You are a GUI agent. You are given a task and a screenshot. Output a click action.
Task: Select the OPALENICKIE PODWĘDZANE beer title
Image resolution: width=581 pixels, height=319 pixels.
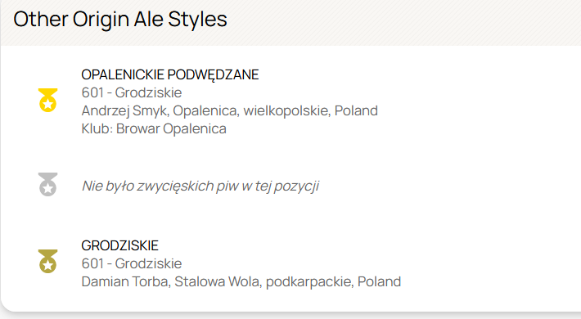[x=169, y=74]
